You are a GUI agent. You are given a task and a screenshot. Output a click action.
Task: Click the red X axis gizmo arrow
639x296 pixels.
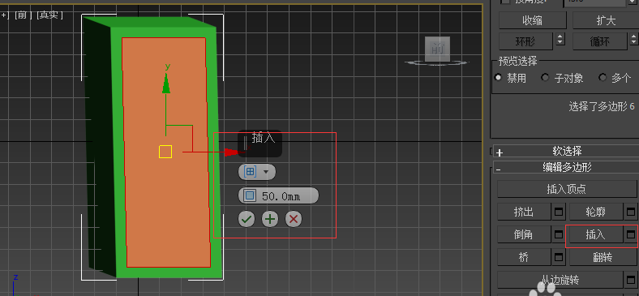click(232, 152)
